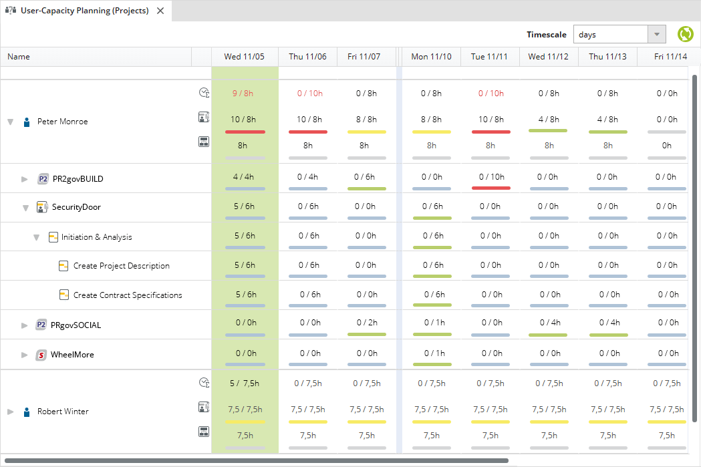Click the SecurityDoor project icon
The height and width of the screenshot is (467, 701).
point(42,207)
